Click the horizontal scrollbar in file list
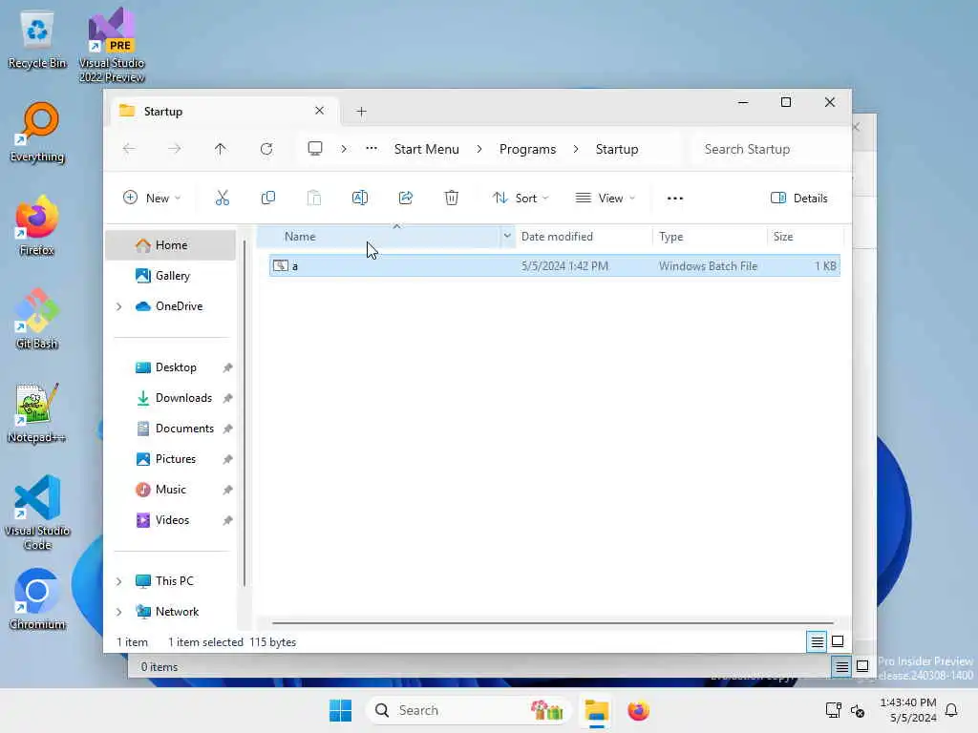978x733 pixels. 553,622
